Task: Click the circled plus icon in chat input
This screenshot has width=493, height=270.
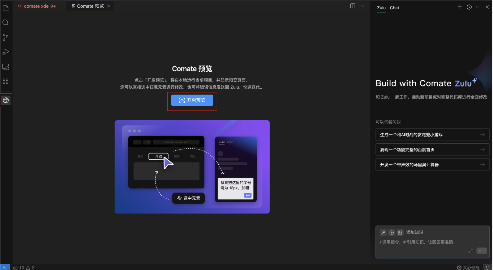Action: (x=392, y=233)
